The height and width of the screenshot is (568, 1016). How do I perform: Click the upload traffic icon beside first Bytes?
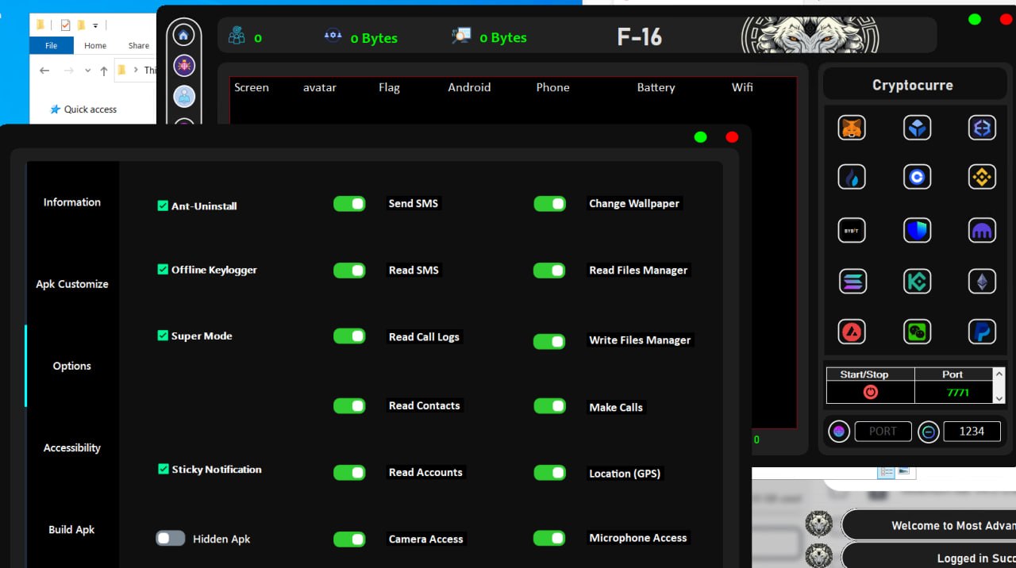[x=333, y=36]
